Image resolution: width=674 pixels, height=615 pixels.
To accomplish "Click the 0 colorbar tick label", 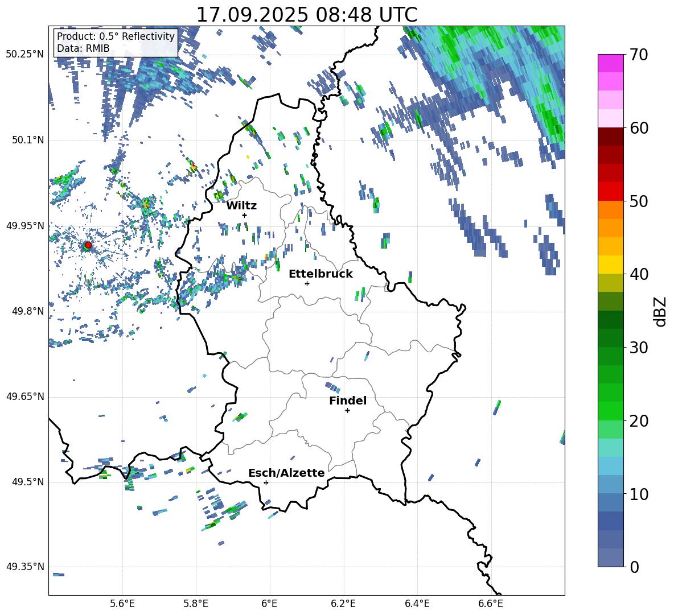I will [x=635, y=567].
